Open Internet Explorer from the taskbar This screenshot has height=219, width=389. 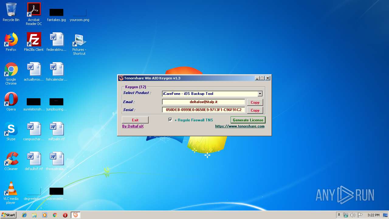(x=24, y=215)
